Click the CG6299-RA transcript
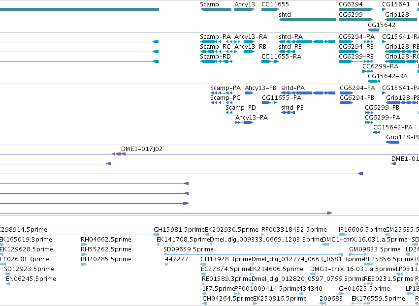Image resolution: width=419 pixels, height=306 pixels. click(x=368, y=71)
